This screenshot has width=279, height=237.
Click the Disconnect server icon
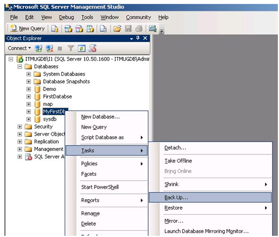(x=50, y=48)
